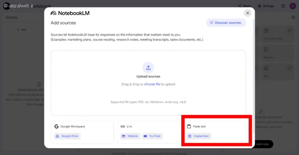Click the upload arrow icon
The height and width of the screenshot is (155, 299).
148,67
